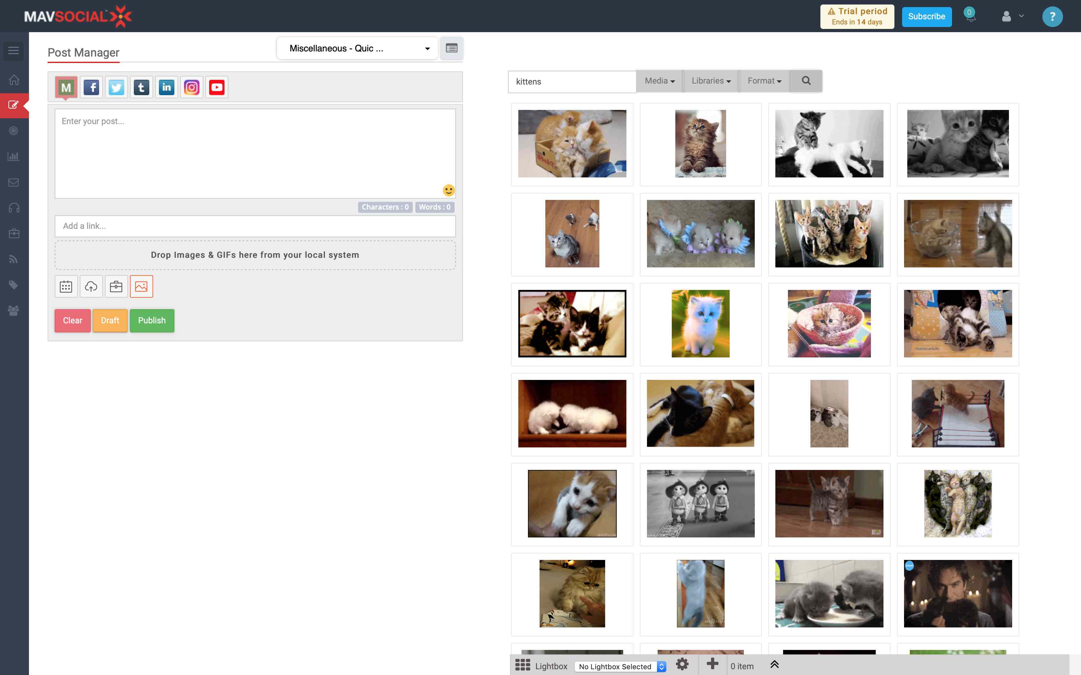Open the Lightbox settings gear
Image resolution: width=1081 pixels, height=675 pixels.
pyautogui.click(x=682, y=665)
